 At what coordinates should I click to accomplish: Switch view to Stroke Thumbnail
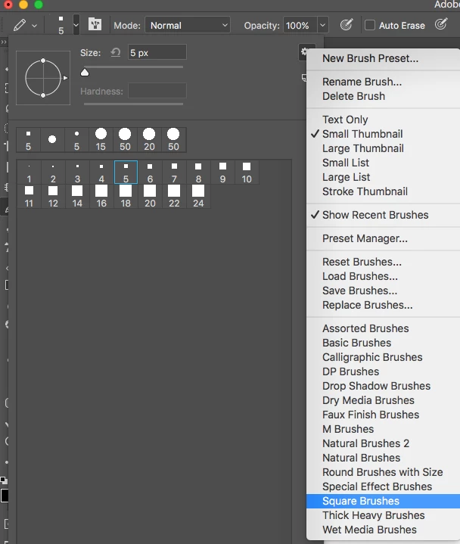(383, 191)
